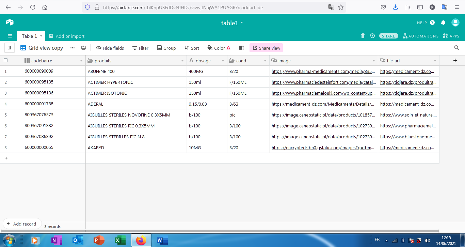Viewport: 465px width, 247px height.
Task: Click the Airtable logo home icon
Action: pos(10,22)
